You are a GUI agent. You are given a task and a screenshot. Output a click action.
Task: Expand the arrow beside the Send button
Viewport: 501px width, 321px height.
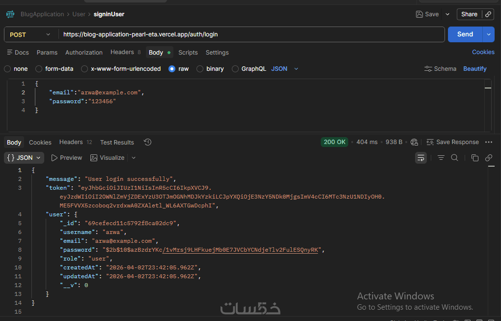489,34
